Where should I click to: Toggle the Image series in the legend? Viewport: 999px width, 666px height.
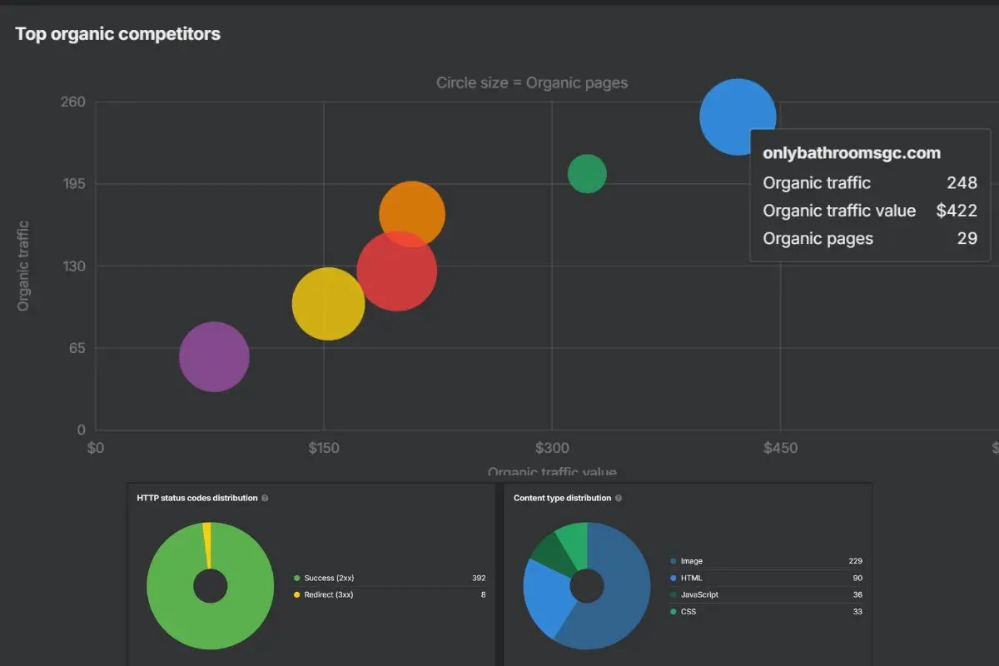[691, 561]
